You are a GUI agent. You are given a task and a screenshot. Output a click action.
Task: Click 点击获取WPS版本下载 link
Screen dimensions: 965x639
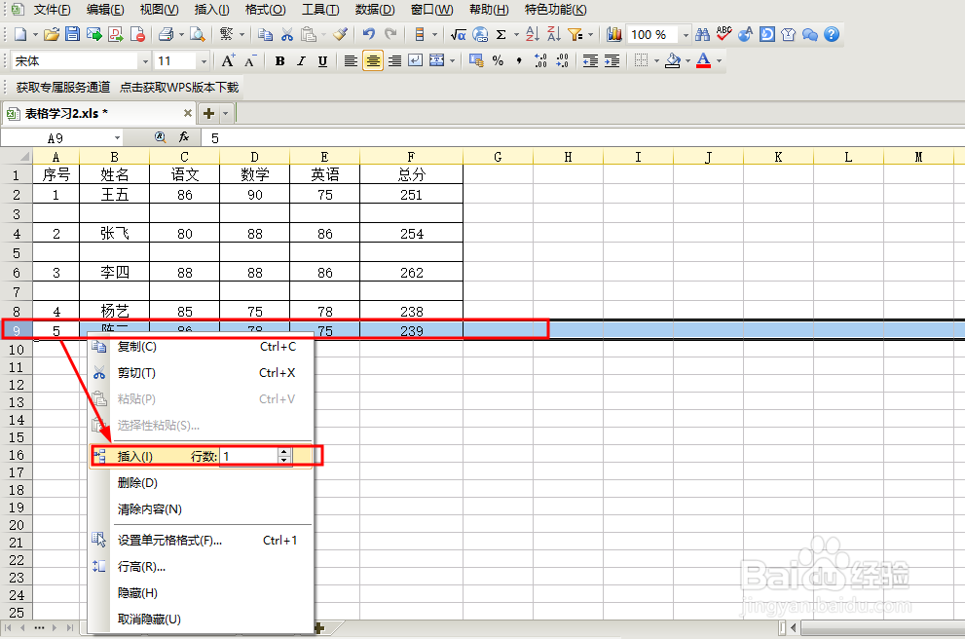click(179, 87)
